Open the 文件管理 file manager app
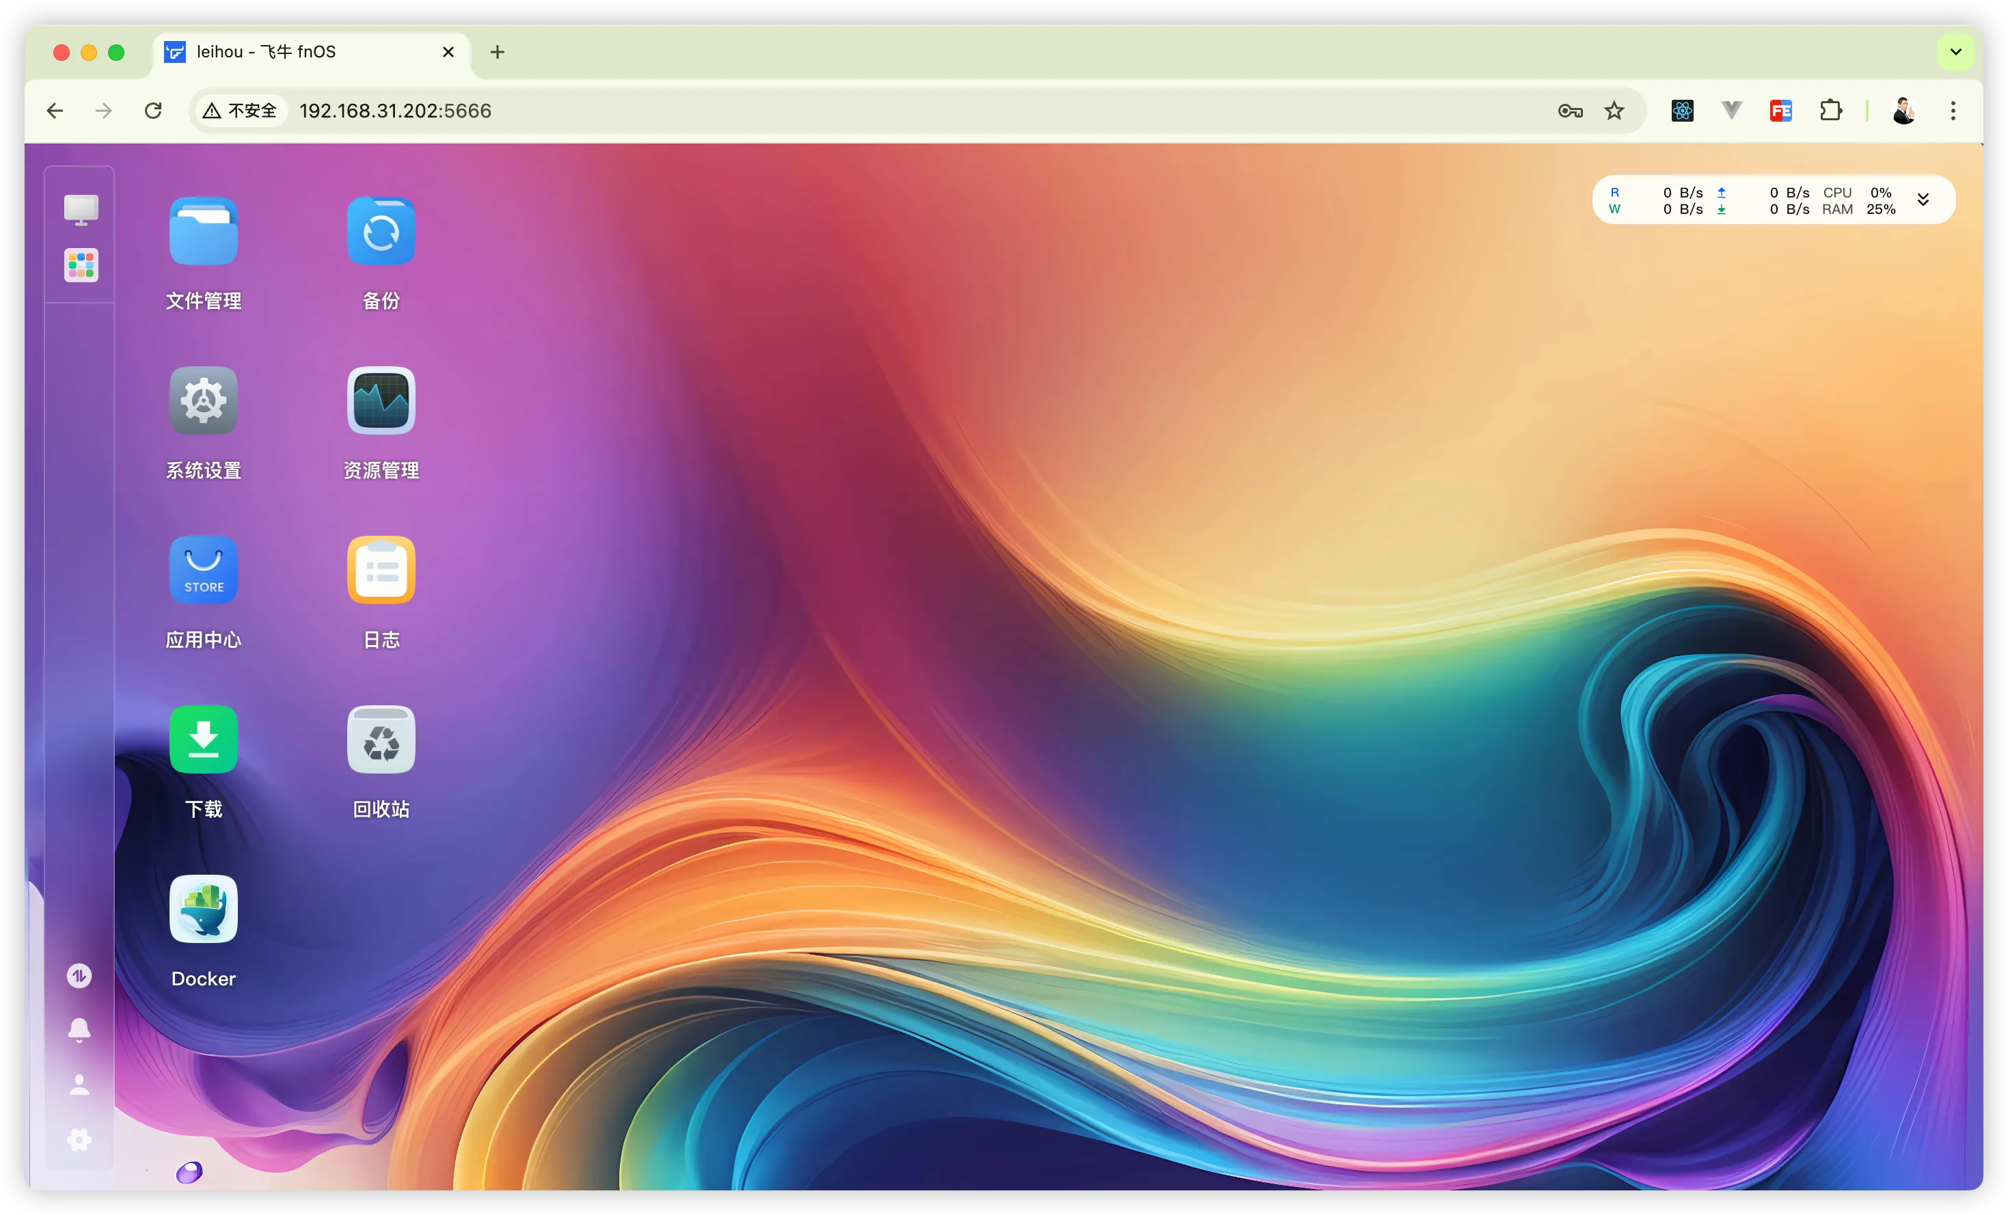 tap(203, 232)
